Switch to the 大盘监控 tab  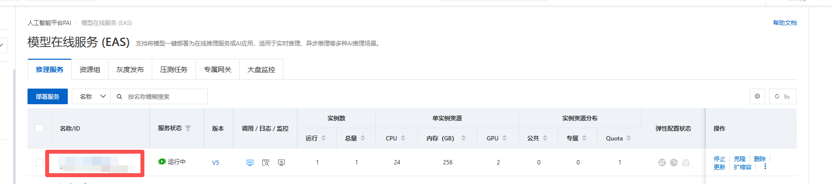coord(261,69)
